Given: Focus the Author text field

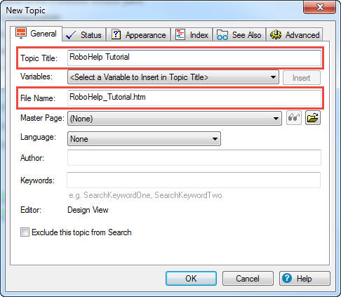Looking at the screenshot, I should coord(194,158).
